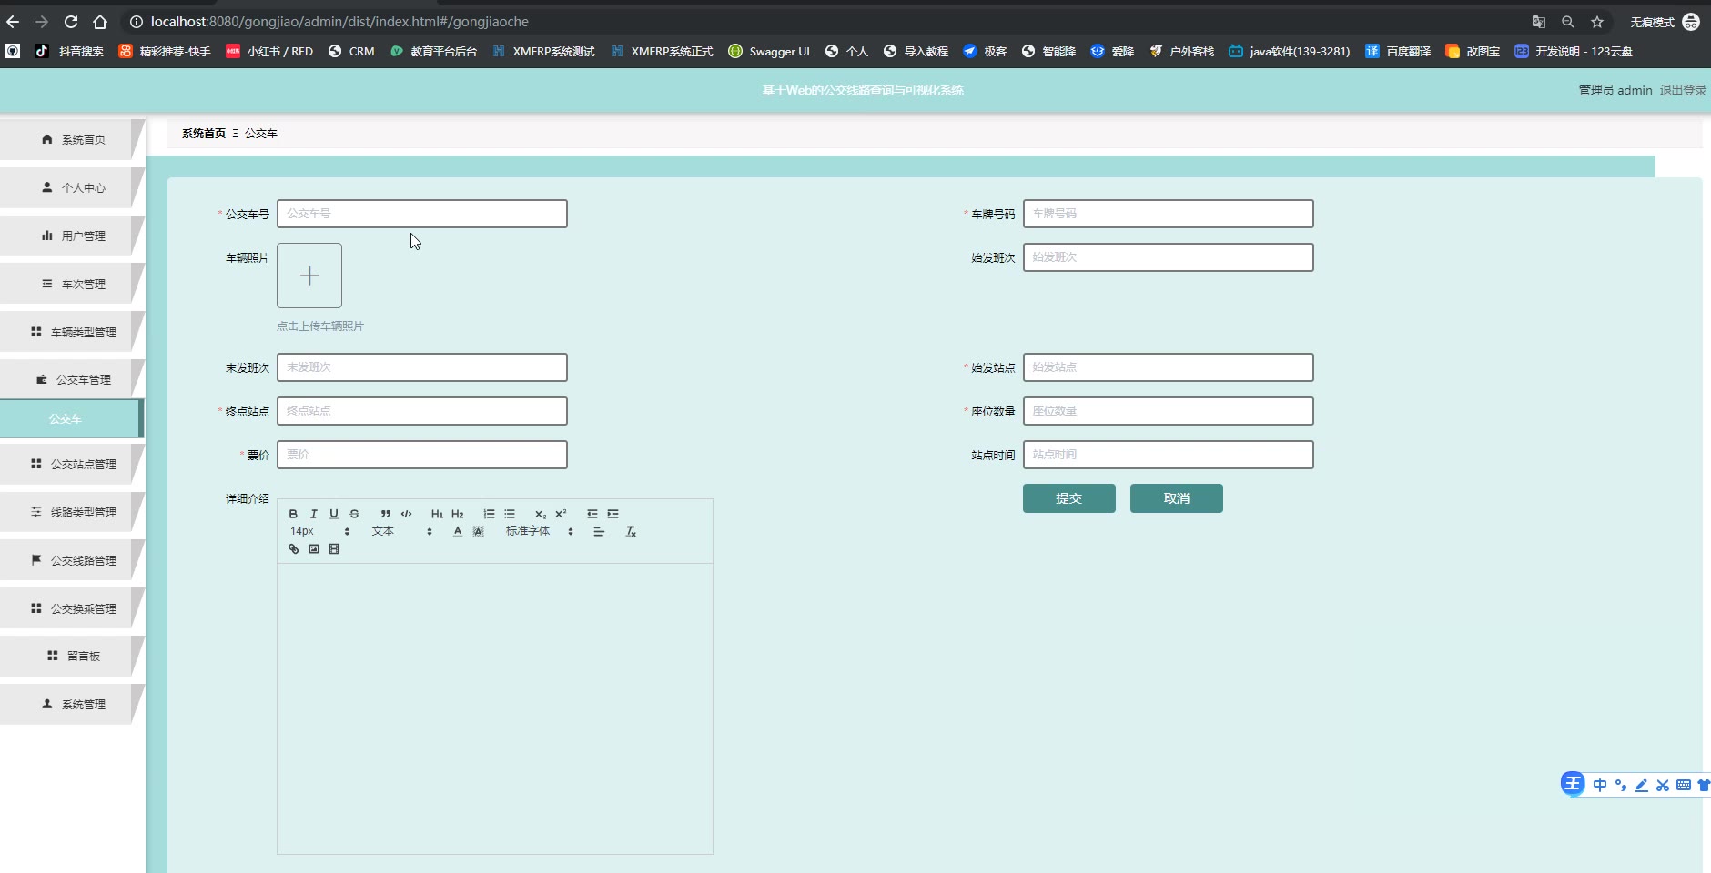Click the insert image icon
1711x873 pixels.
click(314, 549)
